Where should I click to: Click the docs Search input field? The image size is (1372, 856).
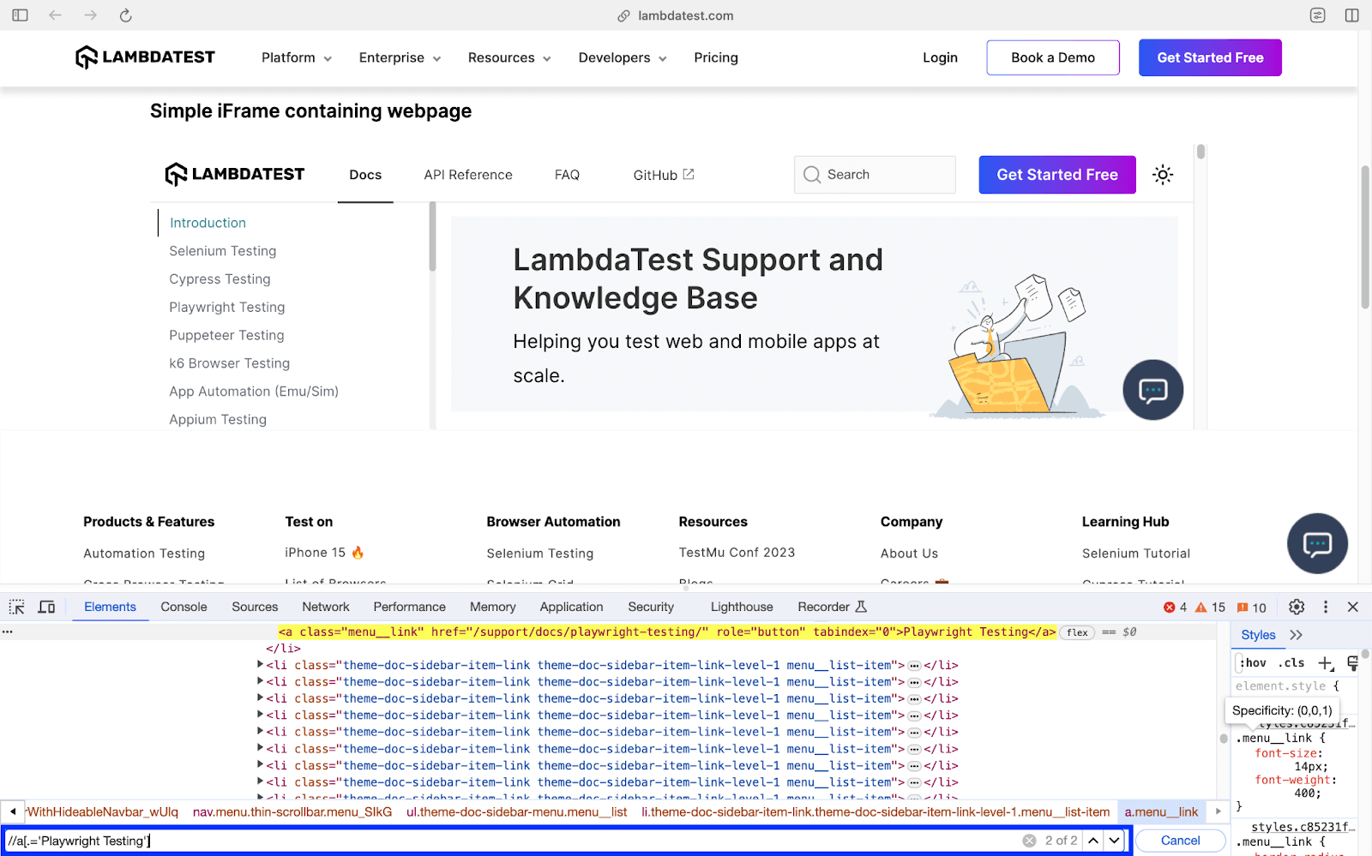[875, 175]
